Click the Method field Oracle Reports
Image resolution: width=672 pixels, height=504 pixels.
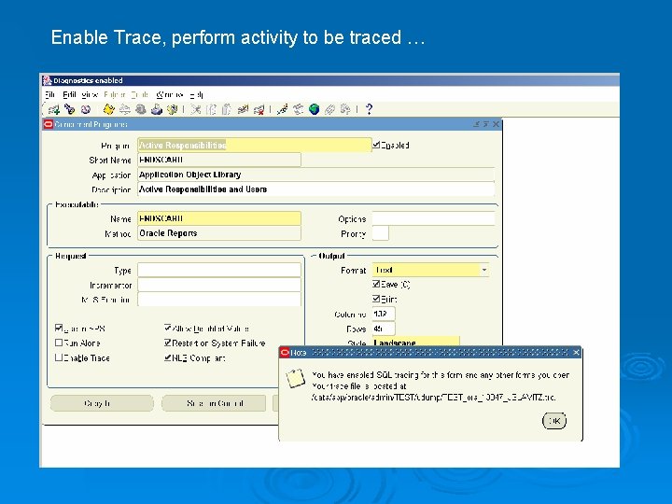(x=219, y=233)
